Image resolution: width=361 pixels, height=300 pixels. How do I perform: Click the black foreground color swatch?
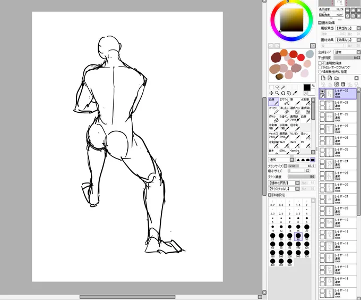(x=307, y=88)
